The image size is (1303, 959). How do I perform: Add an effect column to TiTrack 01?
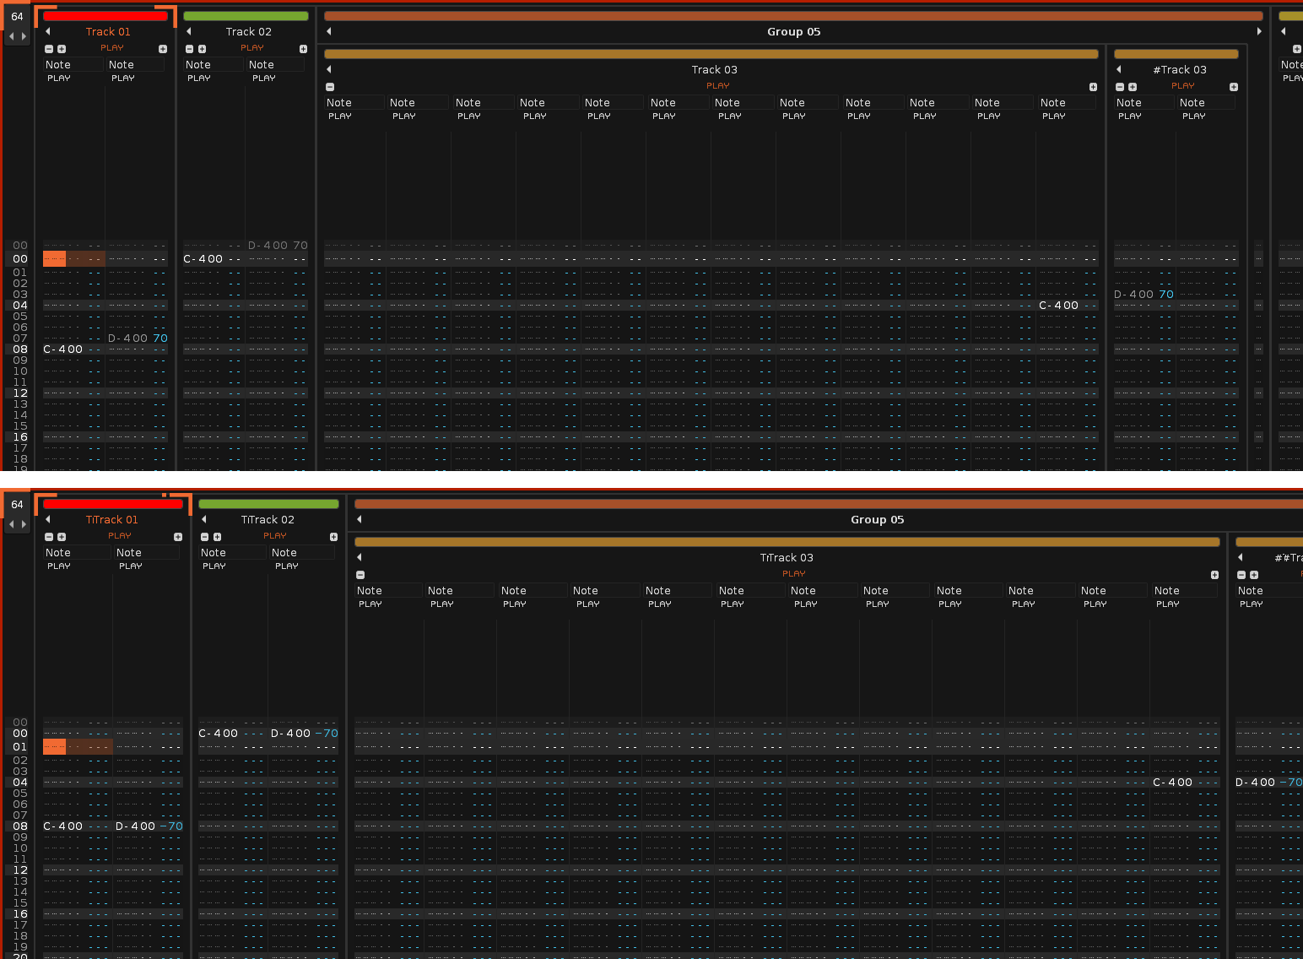(x=178, y=537)
